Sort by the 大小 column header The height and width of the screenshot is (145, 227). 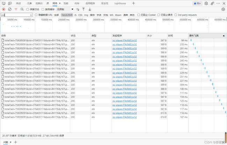pyautogui.click(x=157, y=35)
